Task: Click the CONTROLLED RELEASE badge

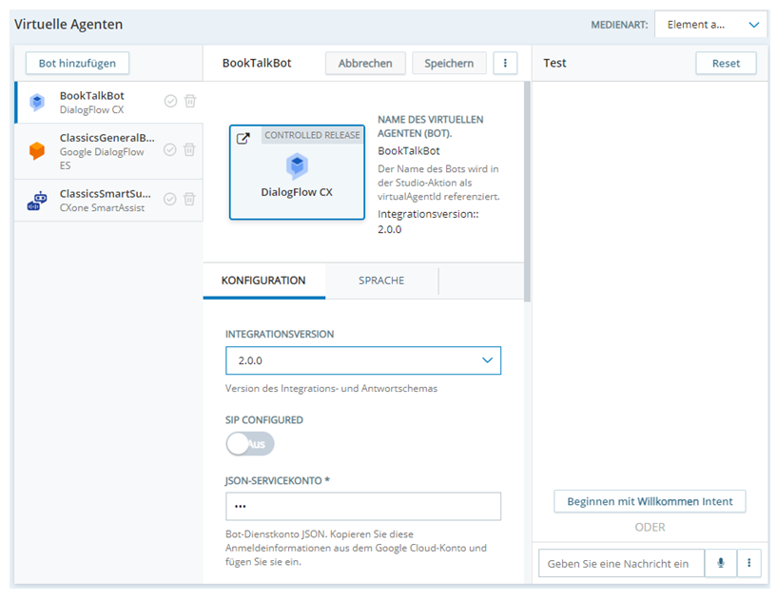Action: (312, 135)
